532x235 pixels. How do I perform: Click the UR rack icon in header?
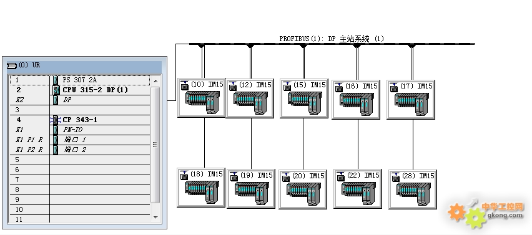point(12,65)
